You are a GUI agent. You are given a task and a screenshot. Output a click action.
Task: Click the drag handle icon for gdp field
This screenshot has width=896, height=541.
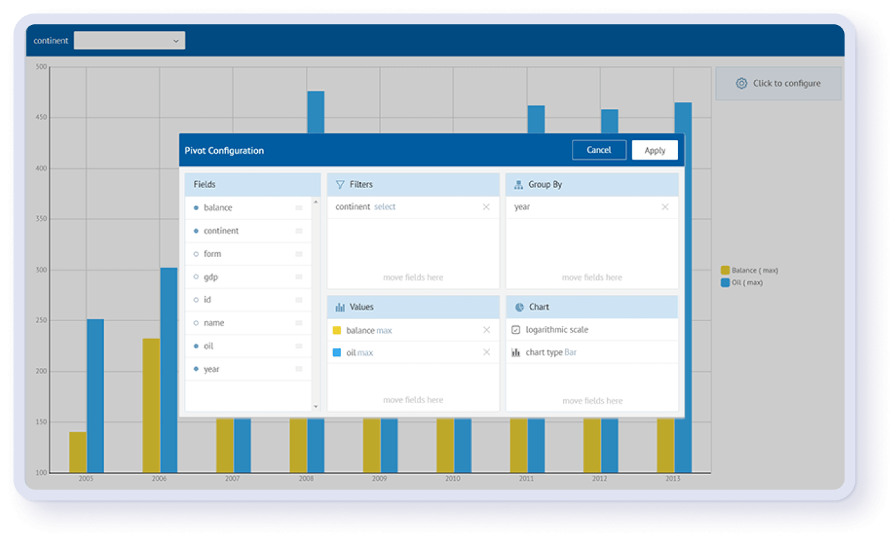tap(298, 277)
